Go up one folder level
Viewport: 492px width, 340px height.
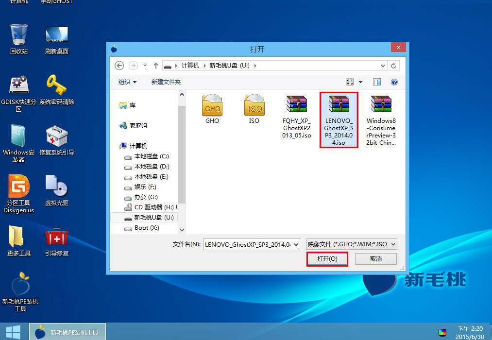pyautogui.click(x=155, y=66)
